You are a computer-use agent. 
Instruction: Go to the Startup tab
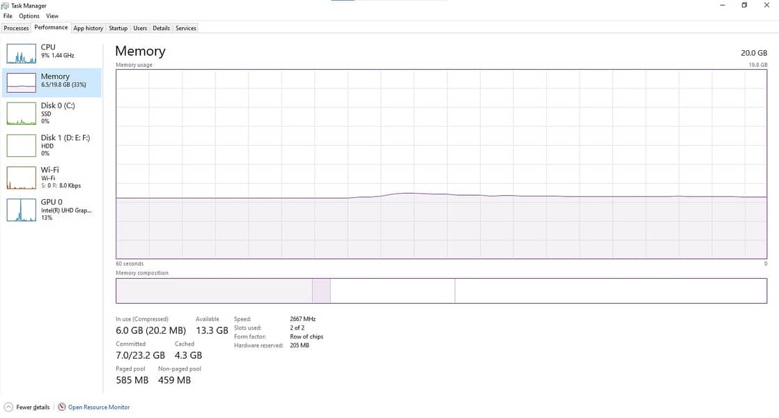coord(118,29)
